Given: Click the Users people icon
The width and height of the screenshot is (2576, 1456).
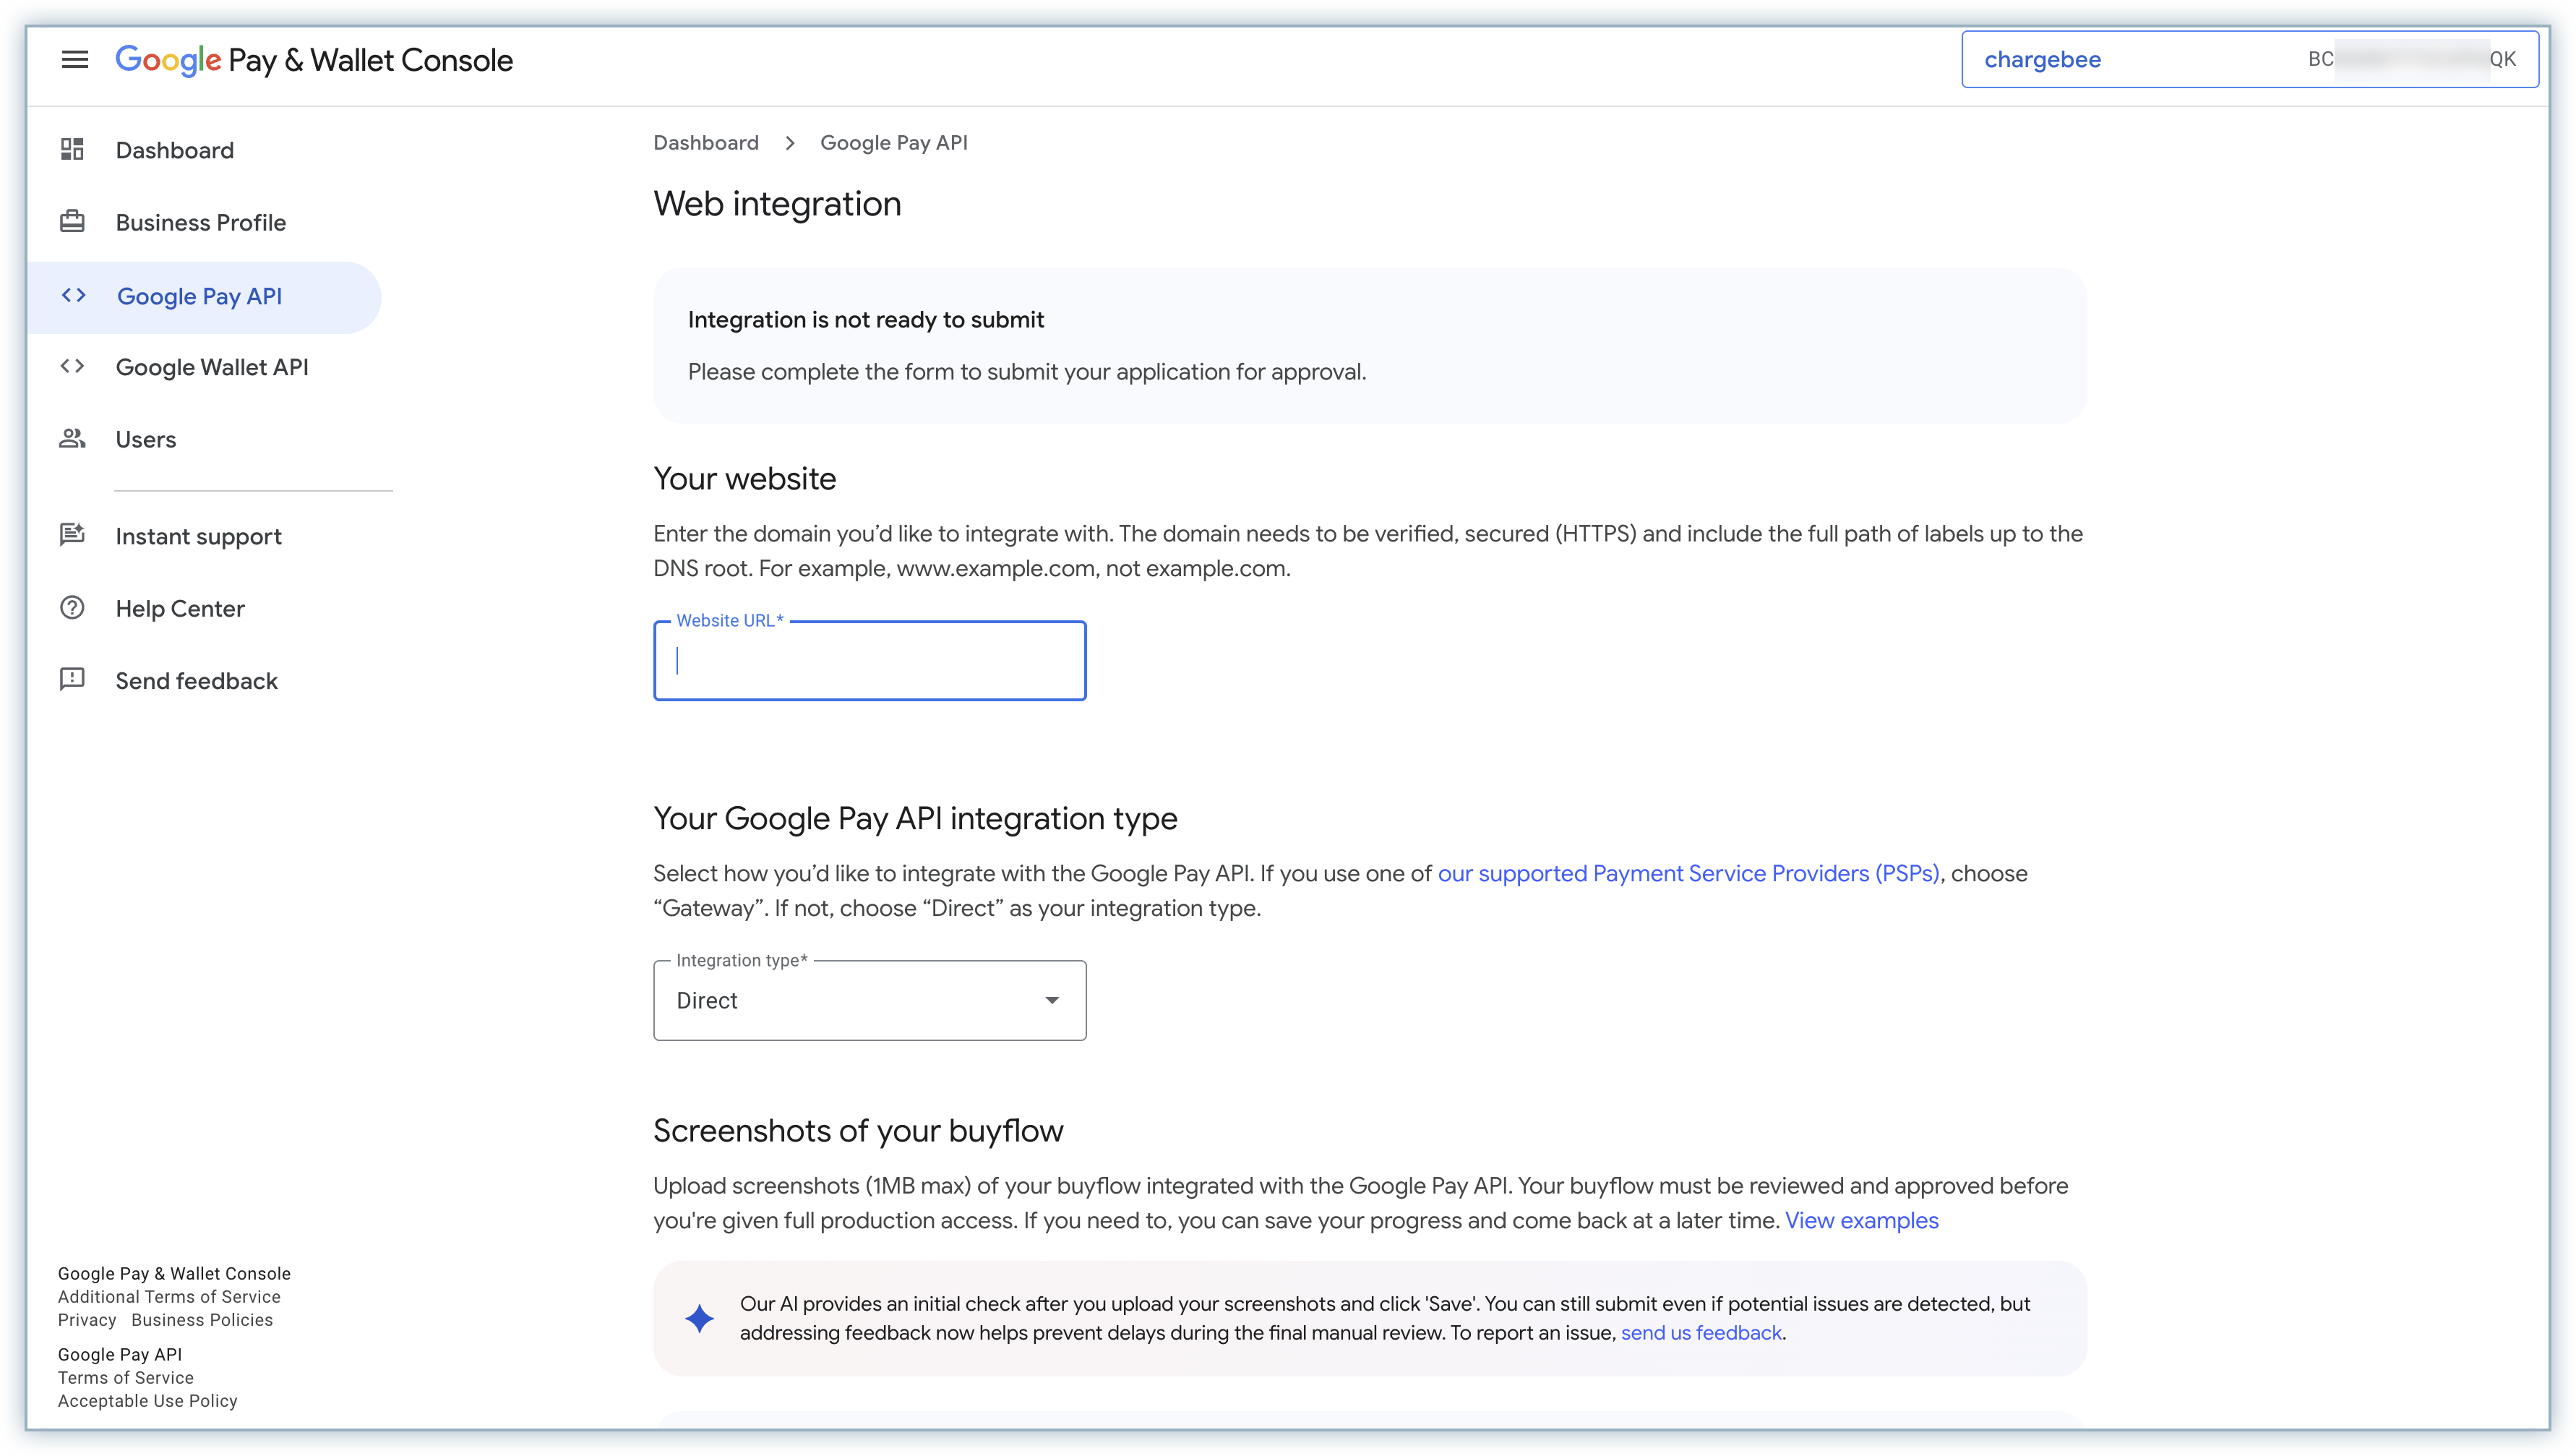Looking at the screenshot, I should (72, 439).
